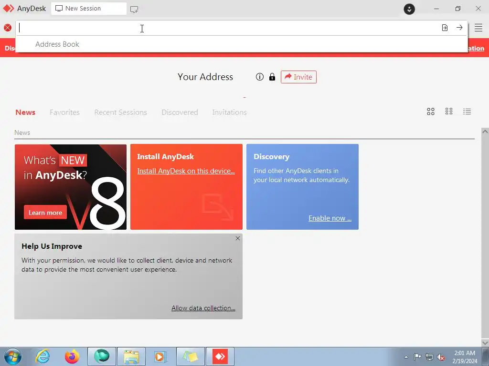The image size is (489, 366).
Task: Select list view icon
Action: point(467,112)
